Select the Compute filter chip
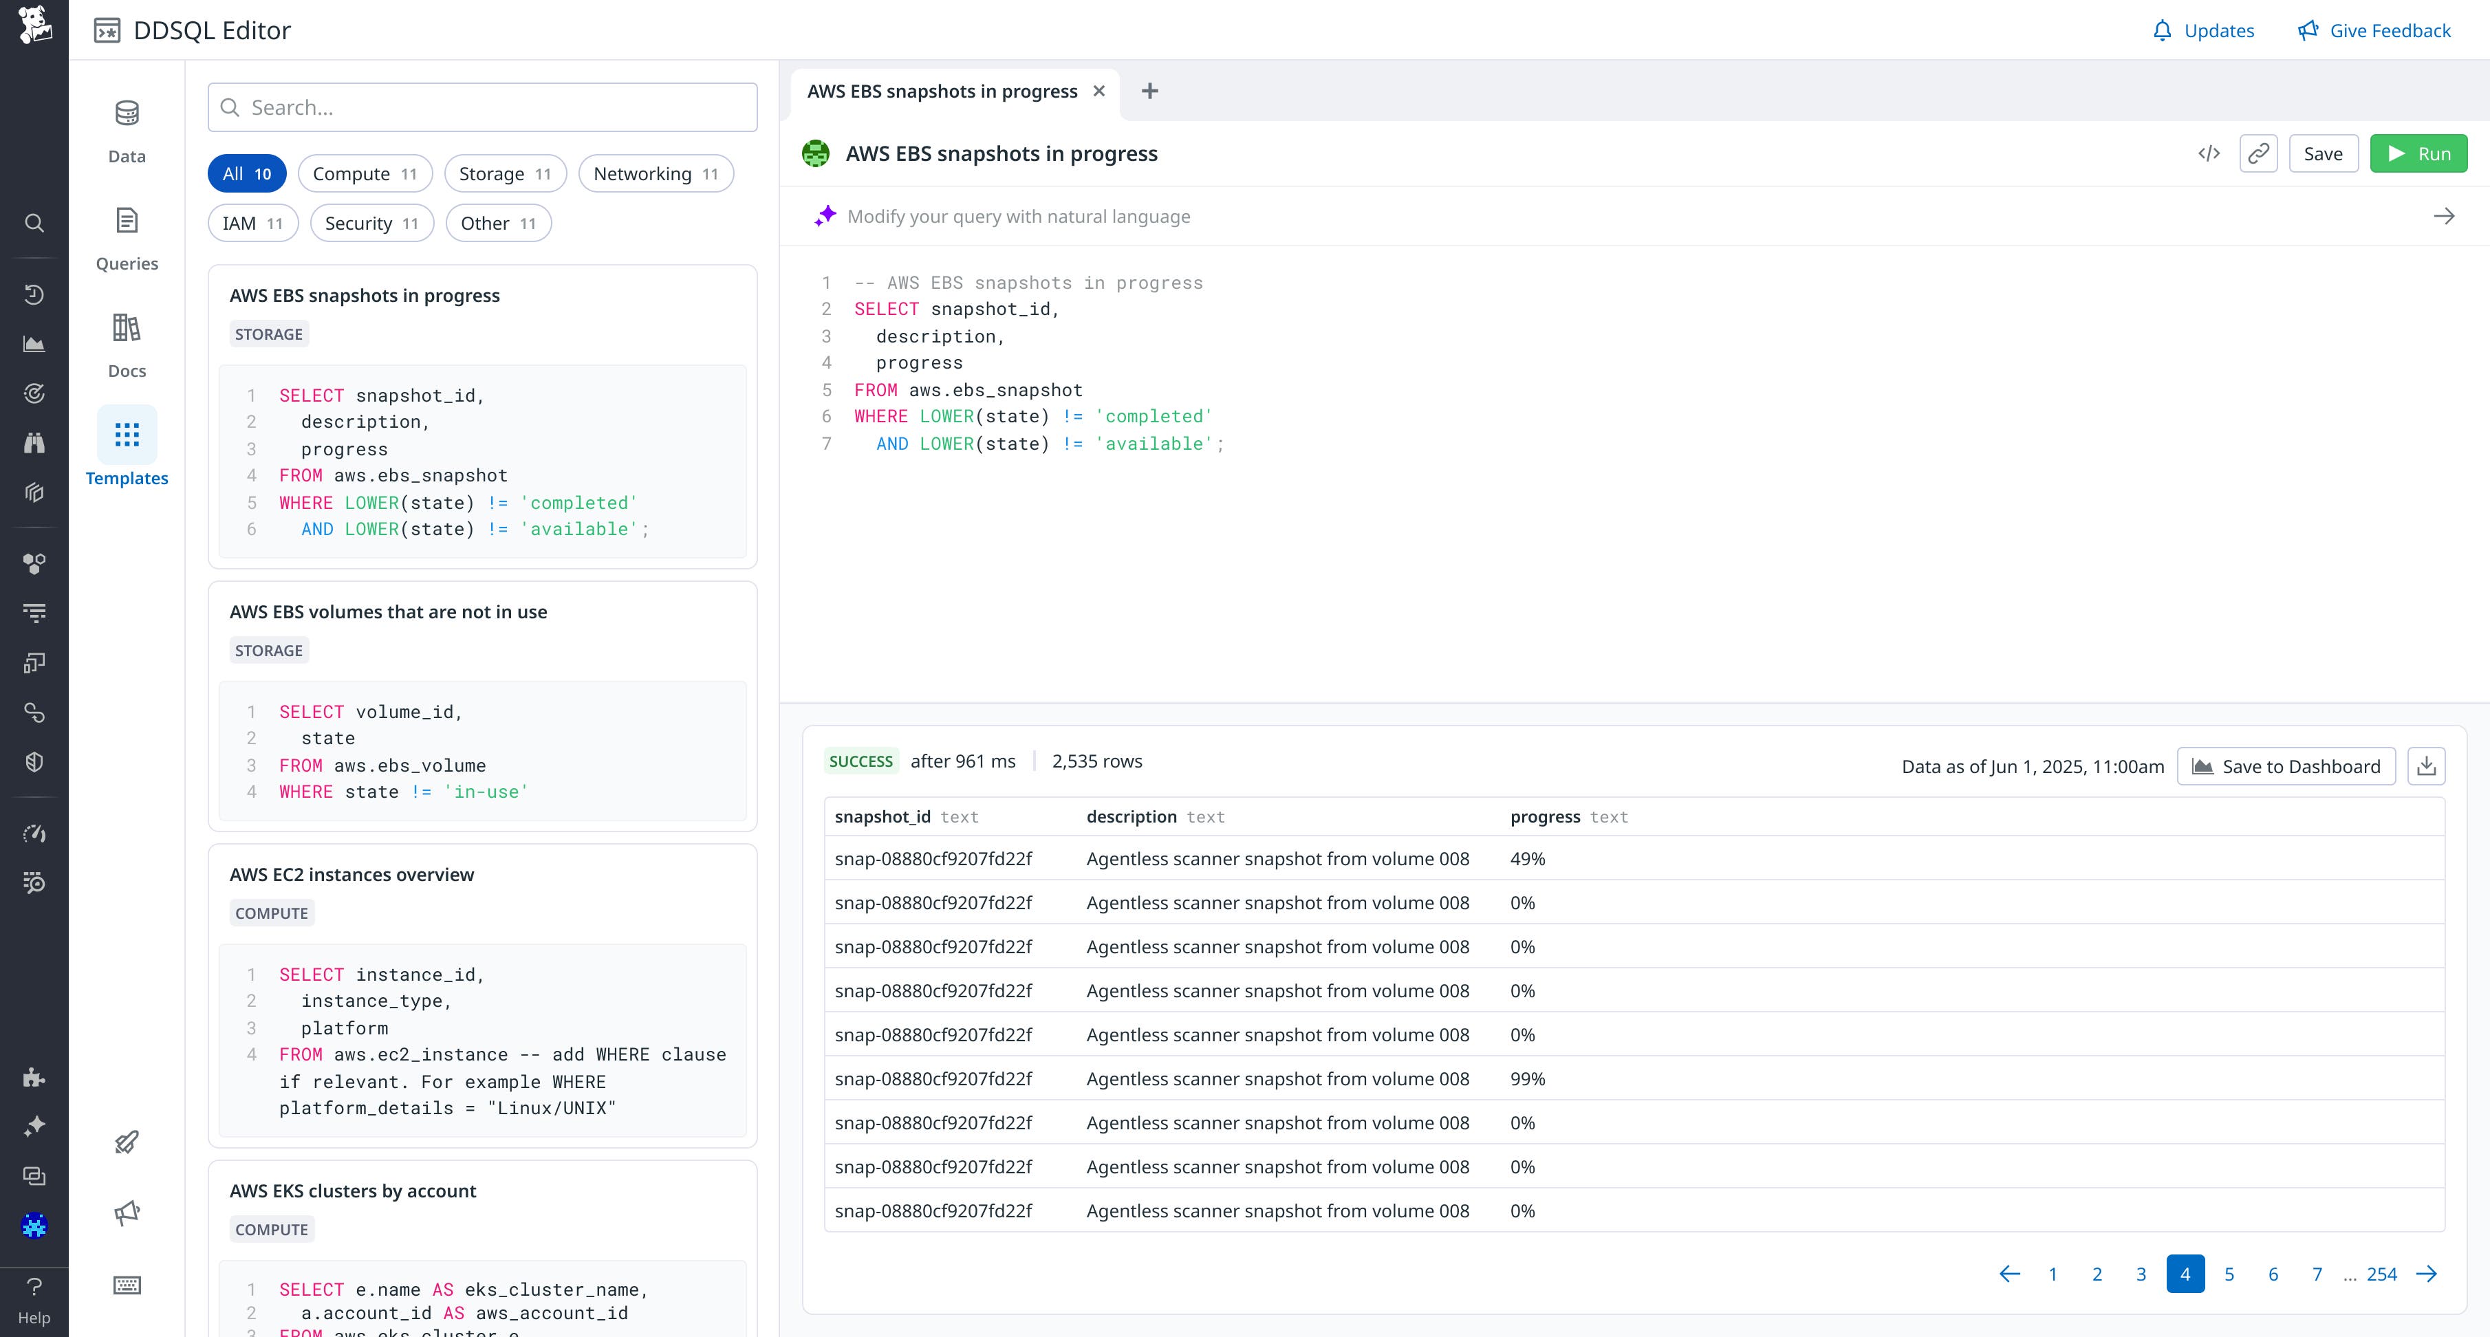Image resolution: width=2490 pixels, height=1337 pixels. [365, 173]
